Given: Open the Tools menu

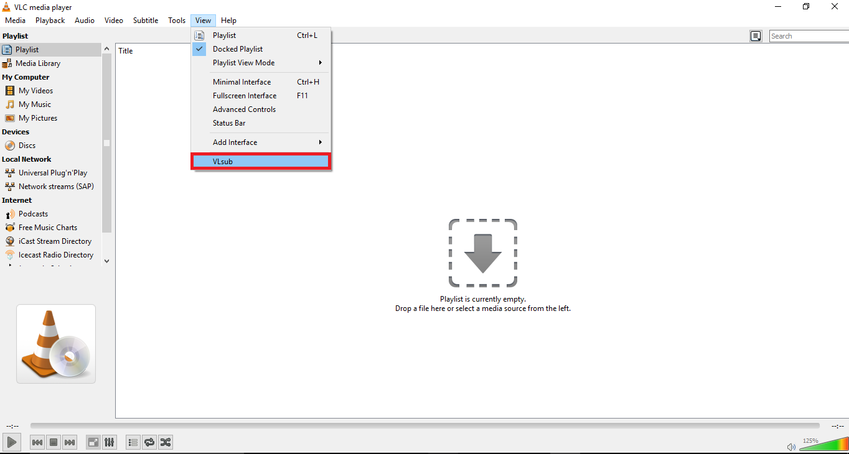Looking at the screenshot, I should coord(177,21).
